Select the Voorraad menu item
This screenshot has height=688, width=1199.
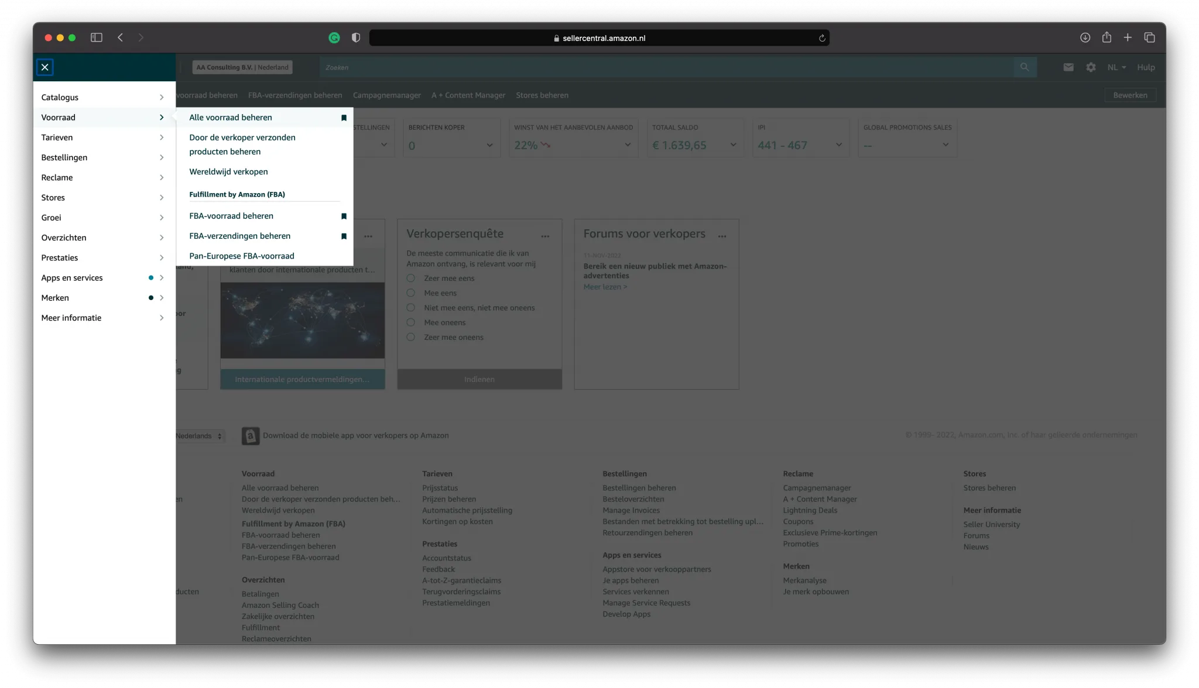(104, 118)
